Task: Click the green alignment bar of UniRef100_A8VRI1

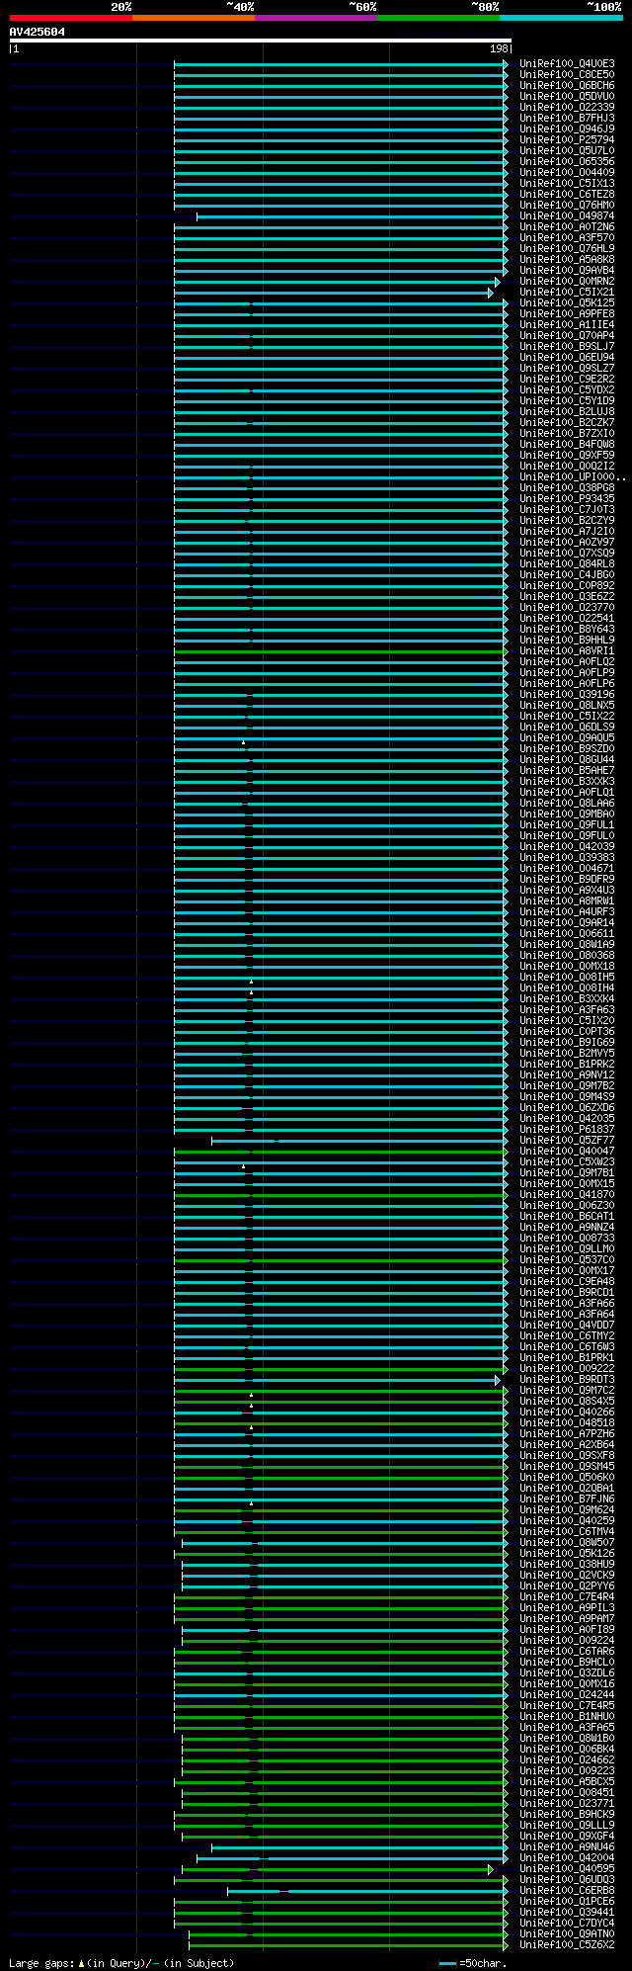Action: pos(341,651)
